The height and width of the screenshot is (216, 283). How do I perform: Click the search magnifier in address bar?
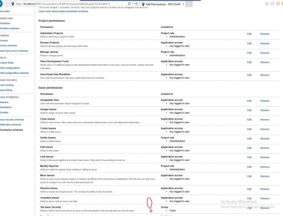(129, 4)
